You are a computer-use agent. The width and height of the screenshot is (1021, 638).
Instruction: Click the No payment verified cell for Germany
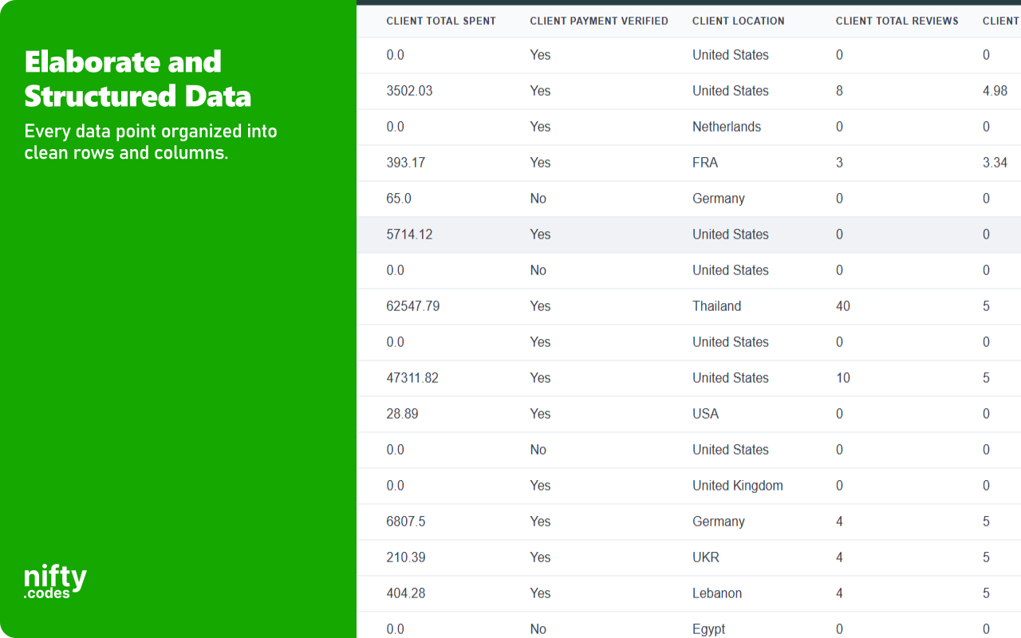pyautogui.click(x=538, y=198)
